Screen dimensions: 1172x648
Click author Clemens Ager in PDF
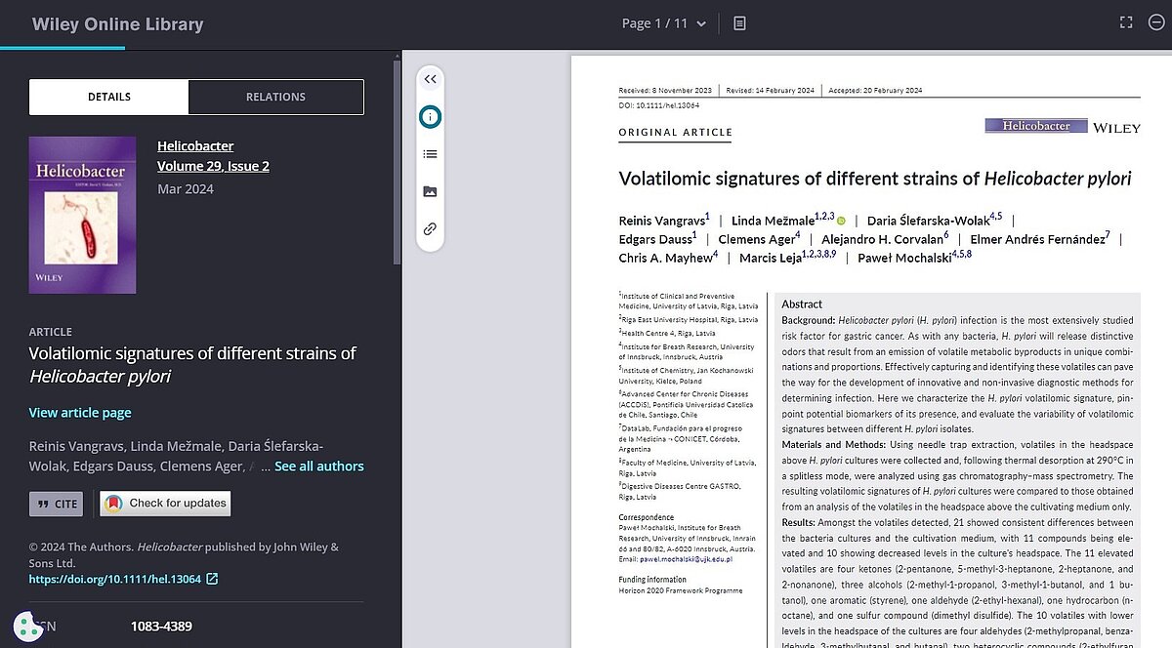(x=756, y=240)
